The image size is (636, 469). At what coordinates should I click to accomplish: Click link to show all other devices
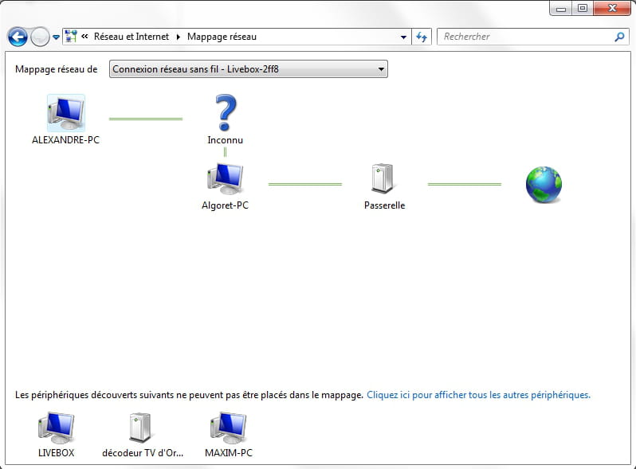pos(478,394)
